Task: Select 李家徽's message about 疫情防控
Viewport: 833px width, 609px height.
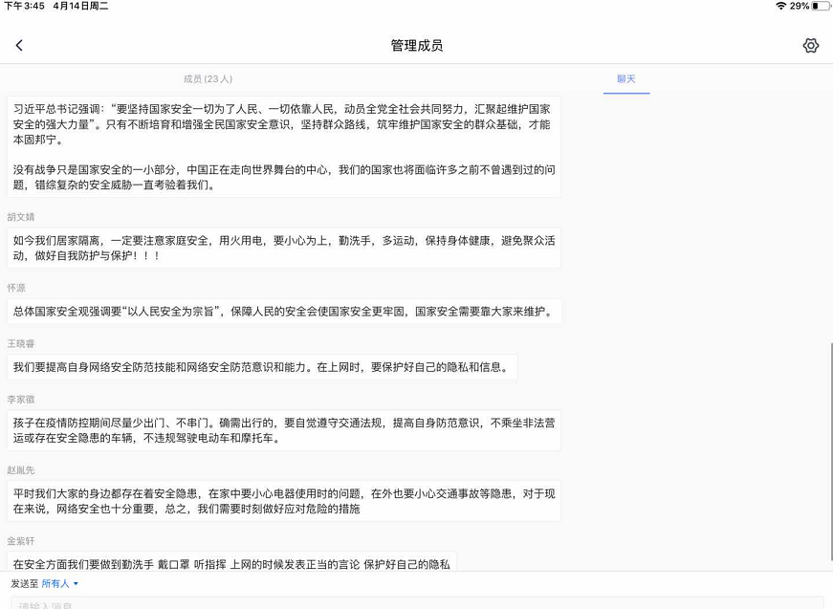Action: [x=283, y=430]
